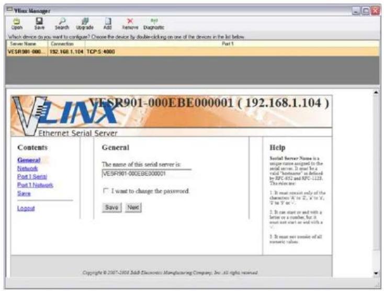Go to Port 1 Network settings
384x291 pixels.
tap(35, 185)
